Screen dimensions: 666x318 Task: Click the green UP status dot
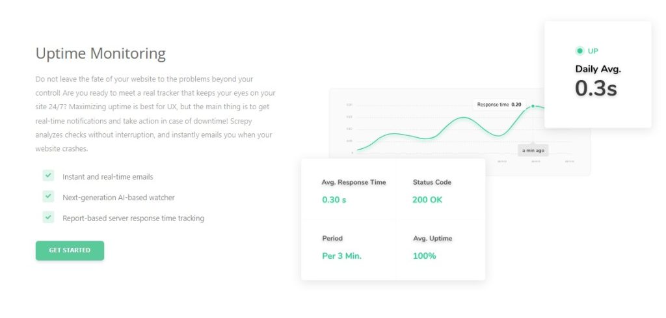(579, 51)
